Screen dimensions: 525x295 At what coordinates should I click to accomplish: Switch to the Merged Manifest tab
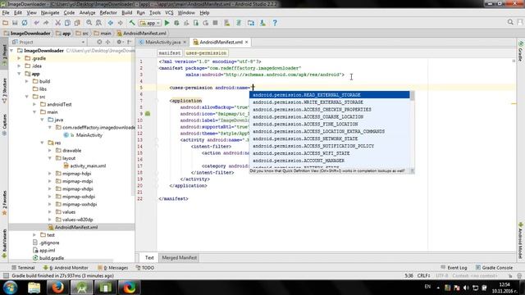click(x=179, y=257)
